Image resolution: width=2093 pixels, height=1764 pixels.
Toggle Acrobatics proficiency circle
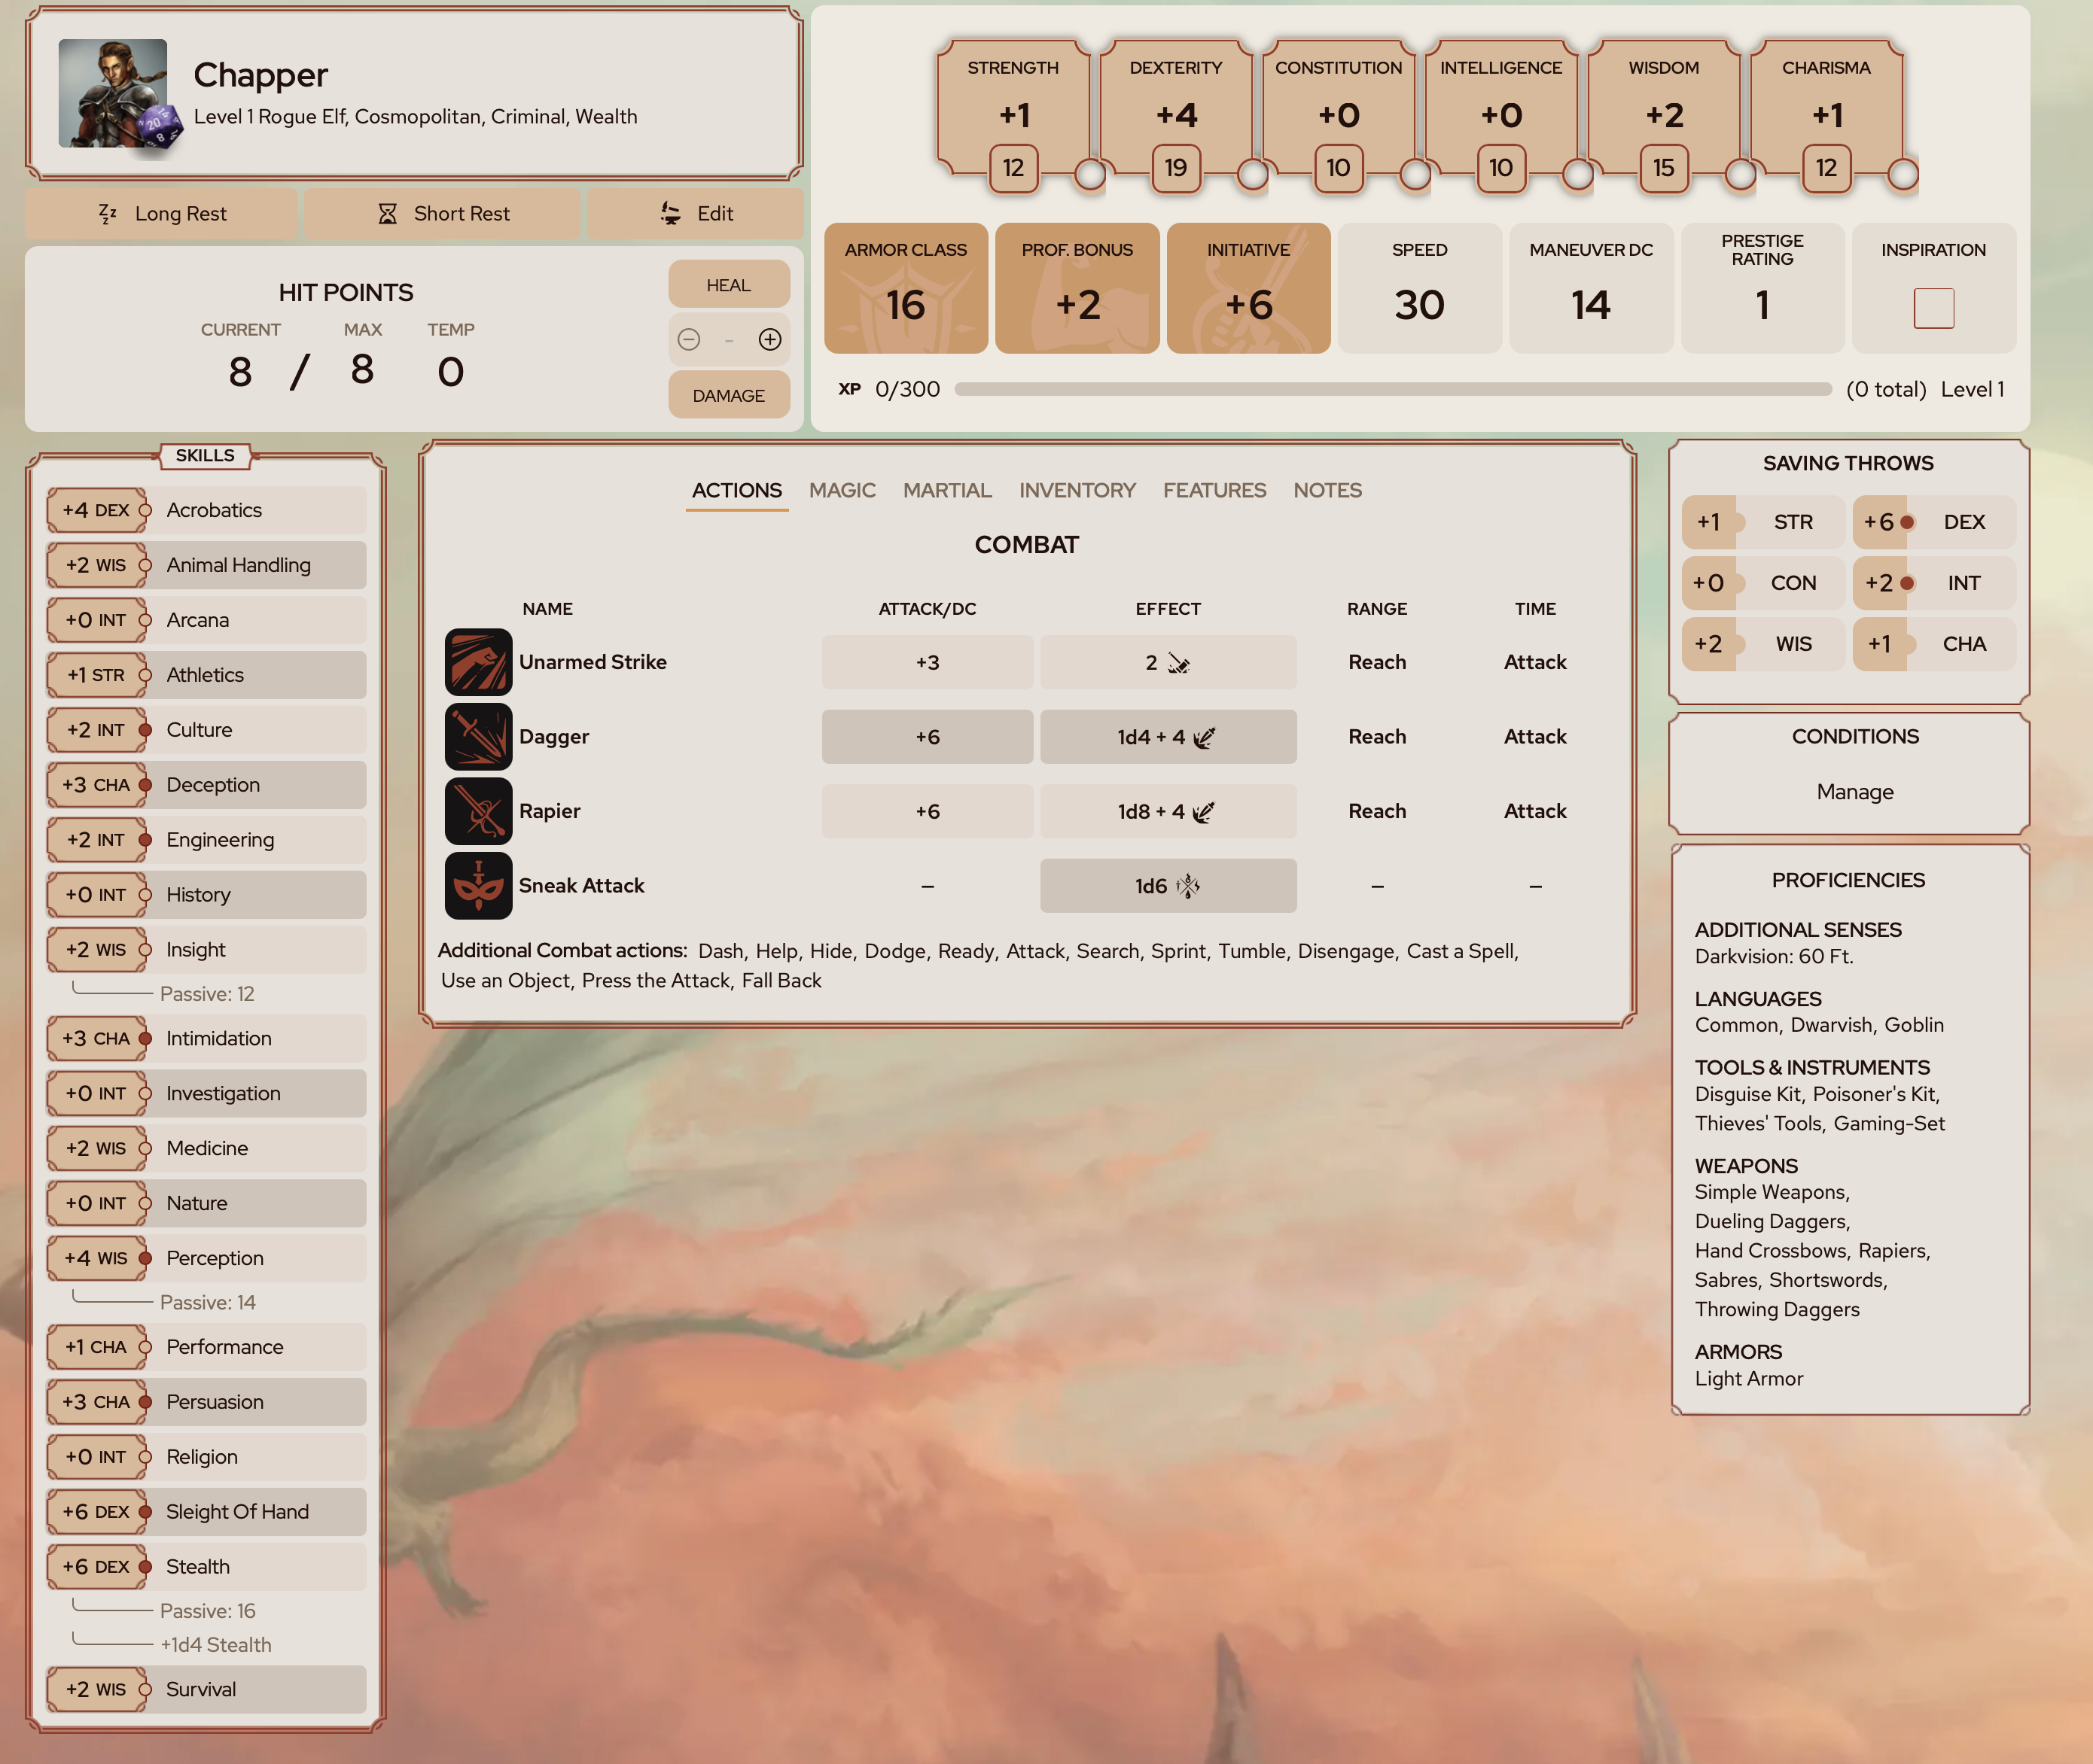[145, 510]
